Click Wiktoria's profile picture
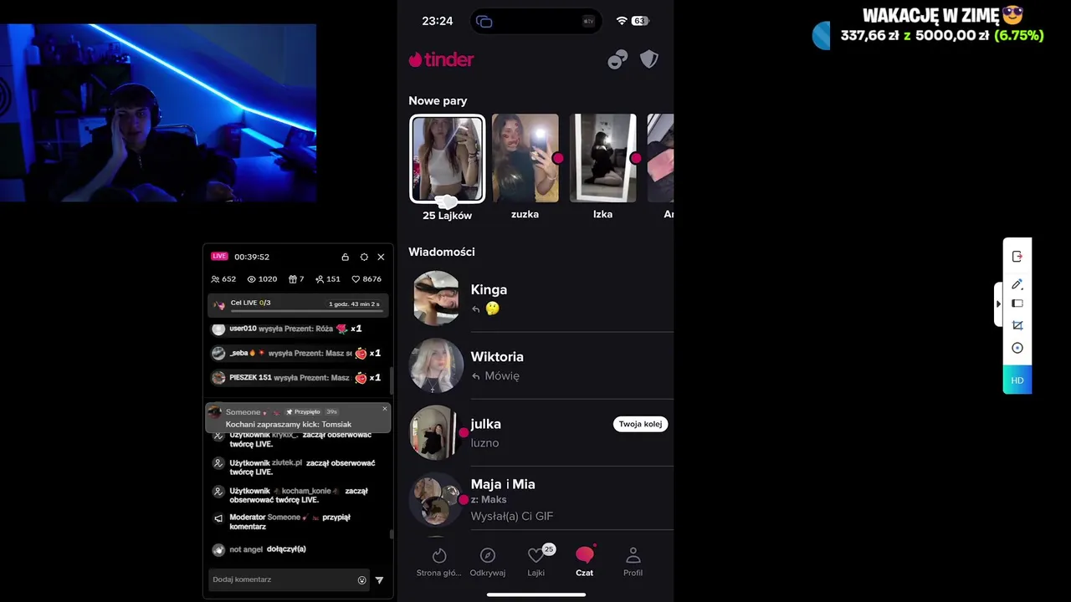 click(x=436, y=366)
